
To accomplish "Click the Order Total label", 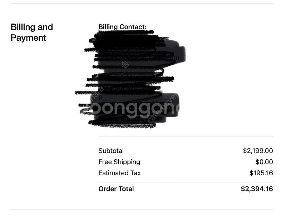I will pyautogui.click(x=116, y=189).
